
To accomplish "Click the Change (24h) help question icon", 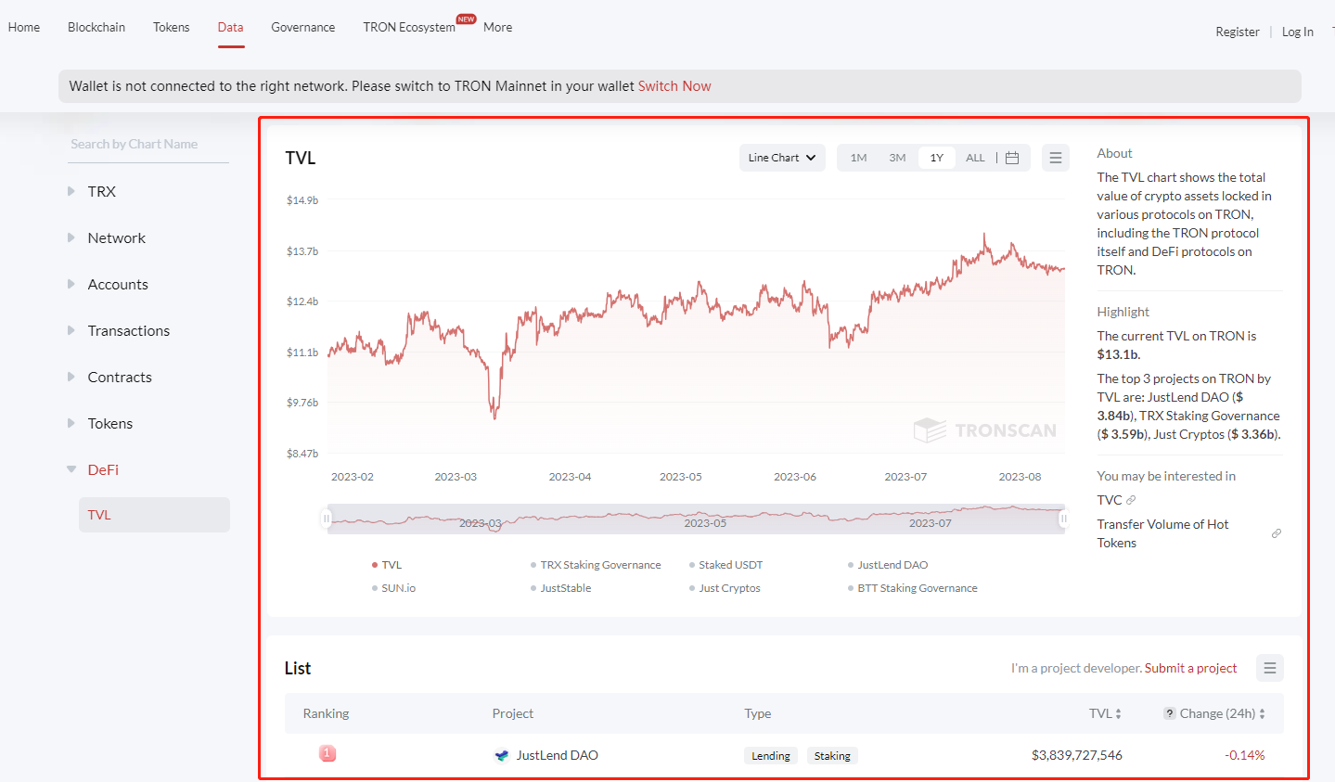I will pos(1170,713).
